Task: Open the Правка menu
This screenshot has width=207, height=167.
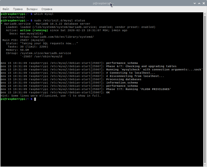Action: click(x=18, y=9)
